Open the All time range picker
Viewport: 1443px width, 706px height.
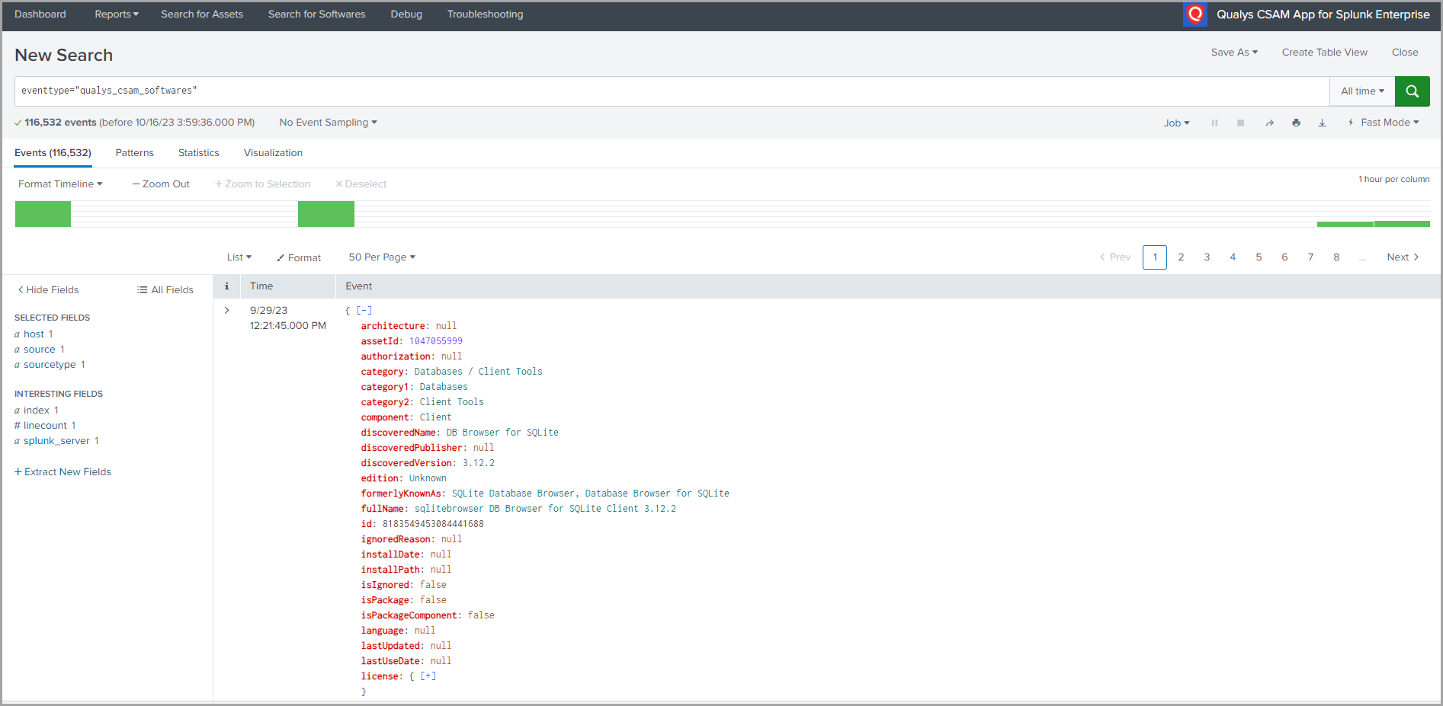coord(1361,91)
